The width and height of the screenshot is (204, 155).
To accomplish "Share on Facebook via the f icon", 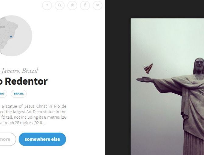I will coord(85,5).
